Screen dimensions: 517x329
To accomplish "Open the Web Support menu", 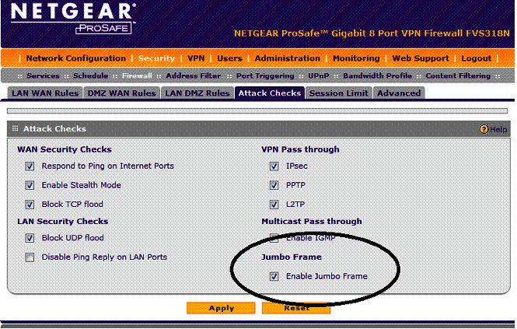I will tap(421, 58).
